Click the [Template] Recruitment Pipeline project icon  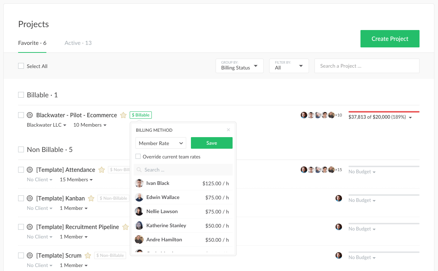(30, 227)
